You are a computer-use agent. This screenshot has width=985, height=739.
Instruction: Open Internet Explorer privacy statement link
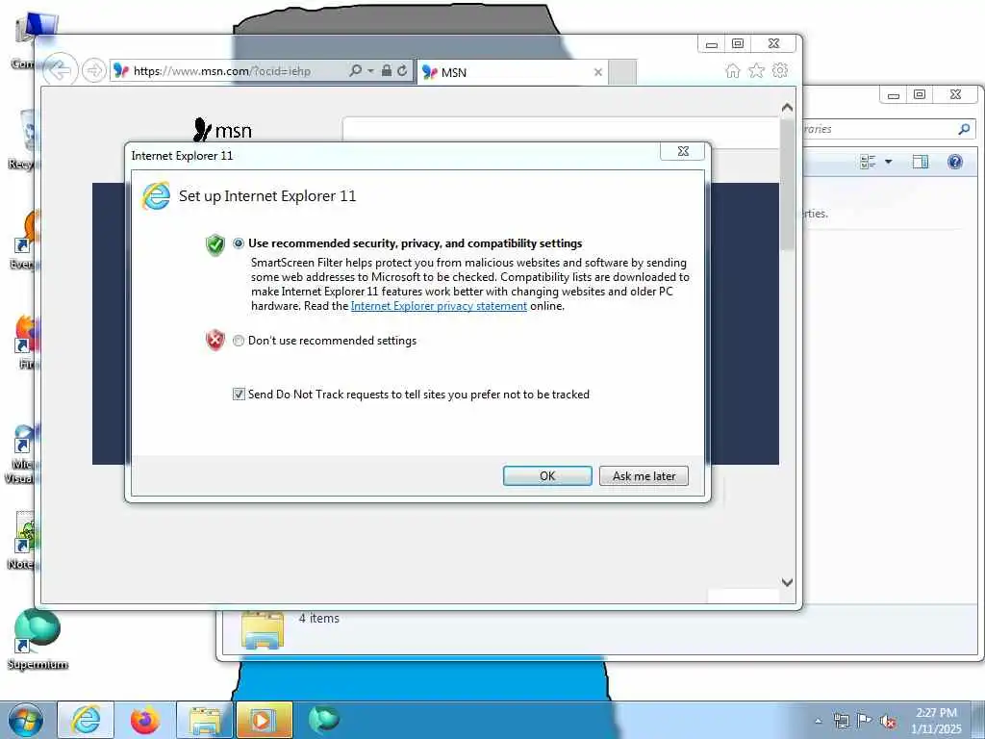(x=439, y=306)
